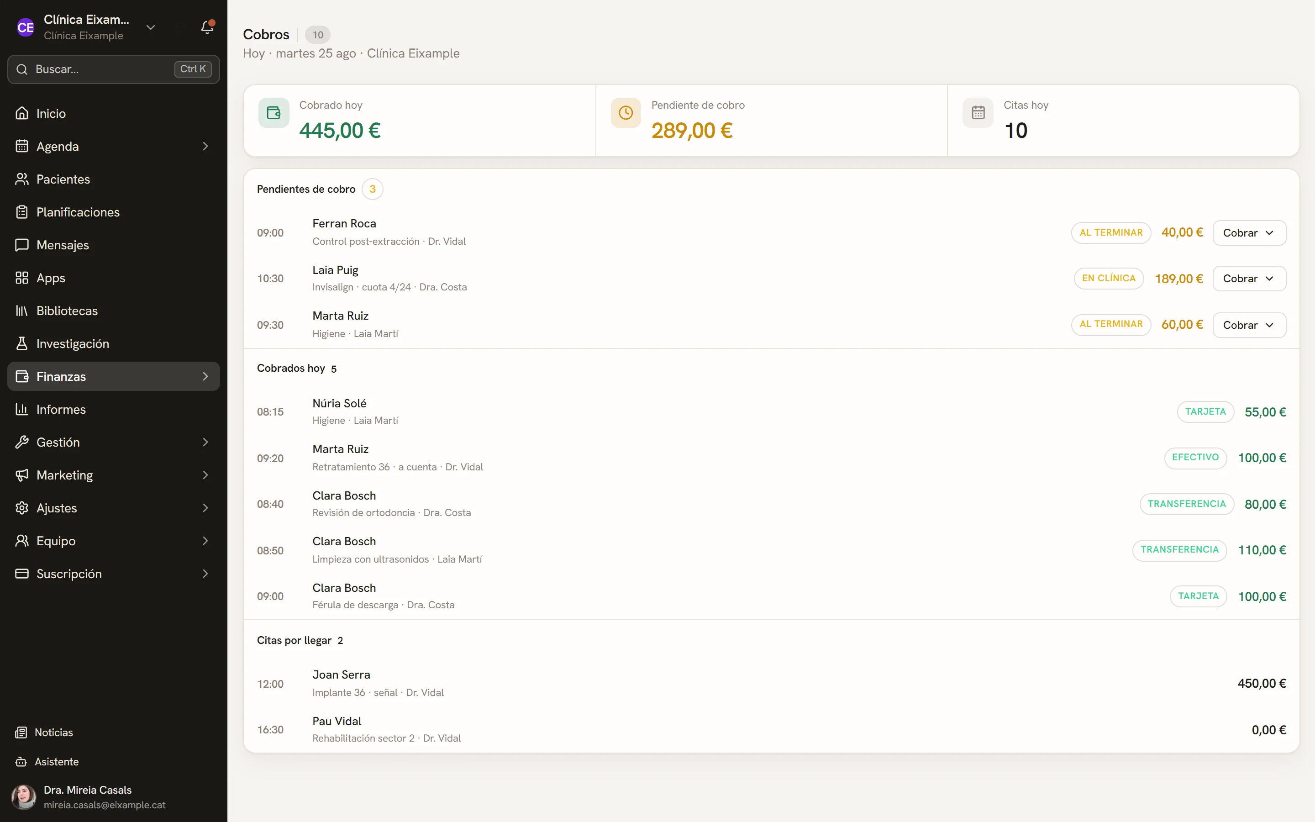Click the Informes bar chart icon
This screenshot has width=1315, height=822.
22,409
